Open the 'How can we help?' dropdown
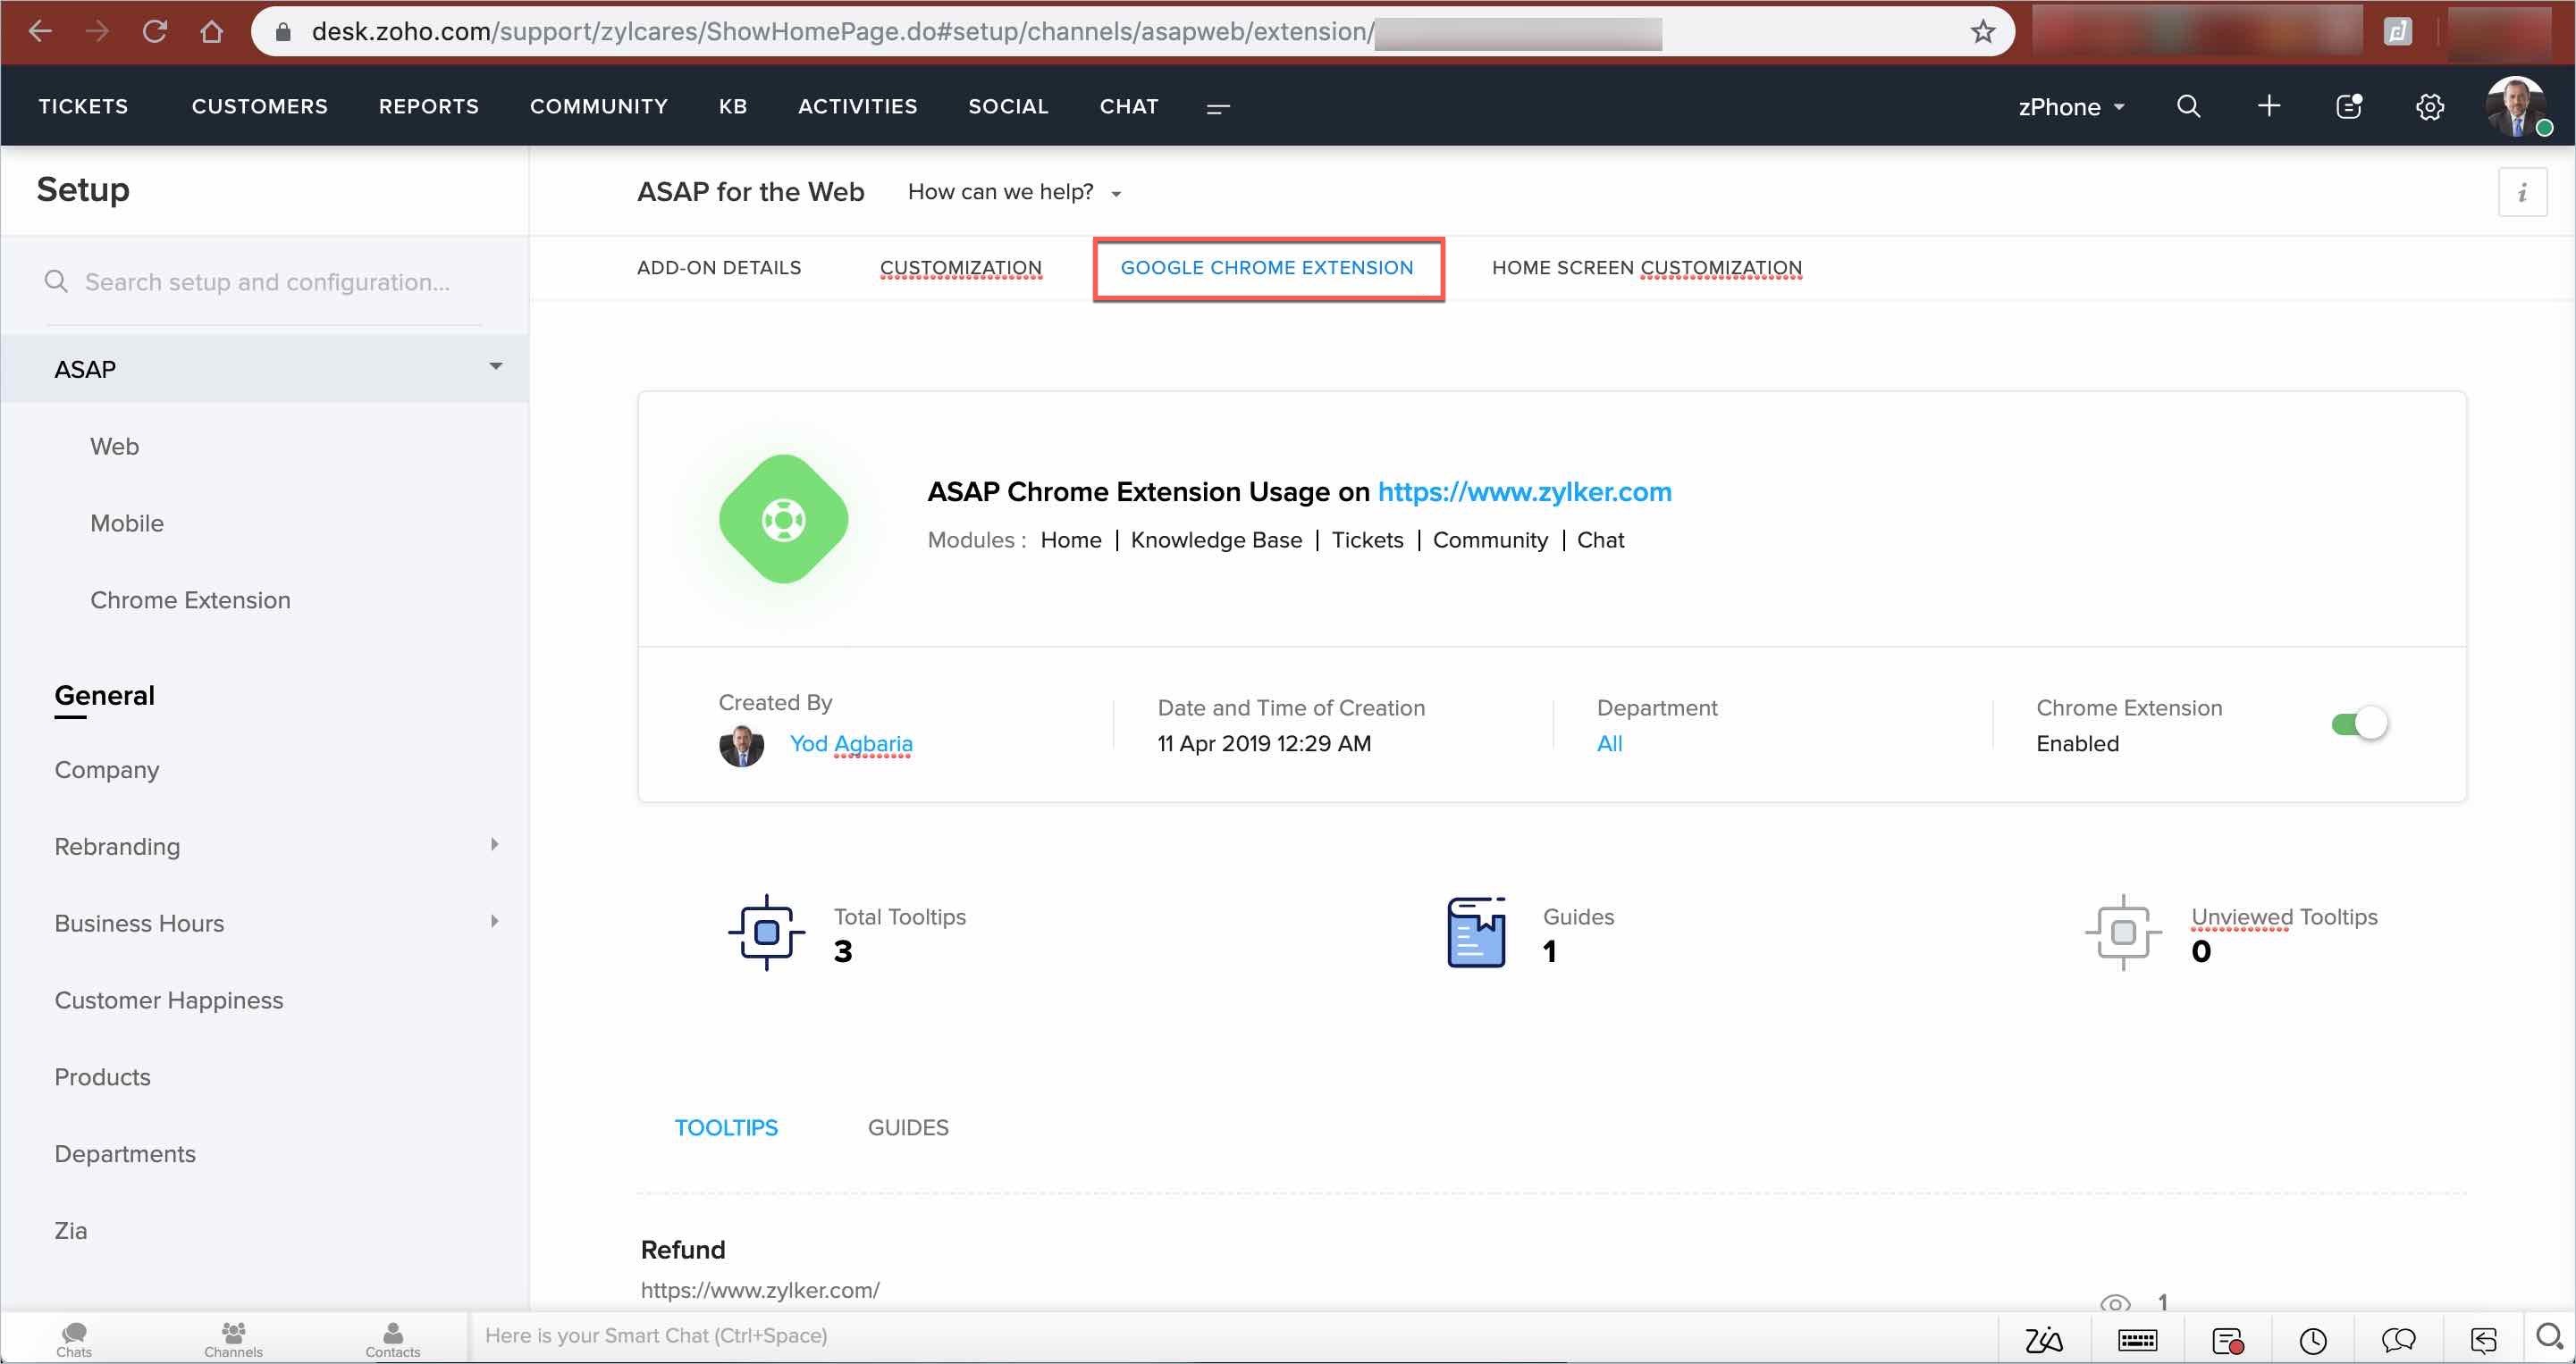Screen dimensions: 2576x1364 (1014, 192)
